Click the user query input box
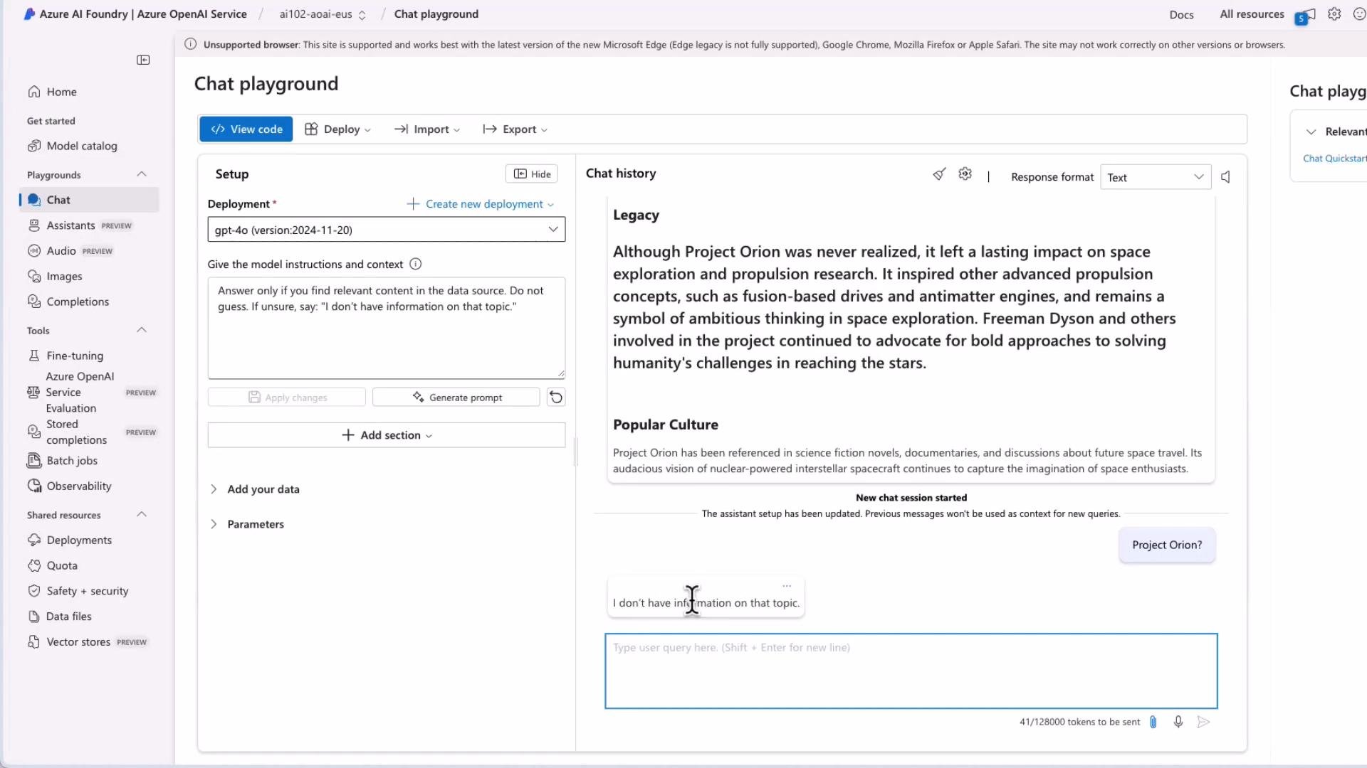Image resolution: width=1367 pixels, height=768 pixels. (911, 671)
